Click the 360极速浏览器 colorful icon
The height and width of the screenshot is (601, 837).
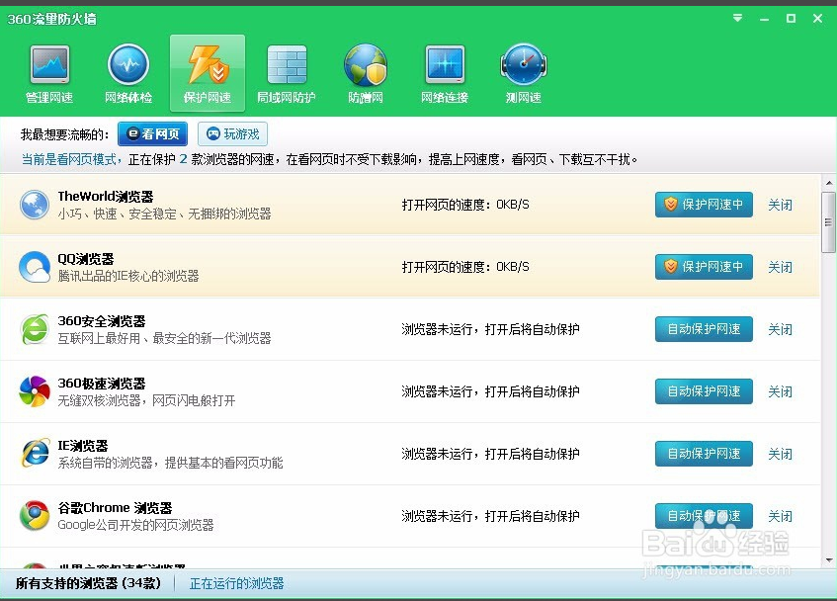35,391
